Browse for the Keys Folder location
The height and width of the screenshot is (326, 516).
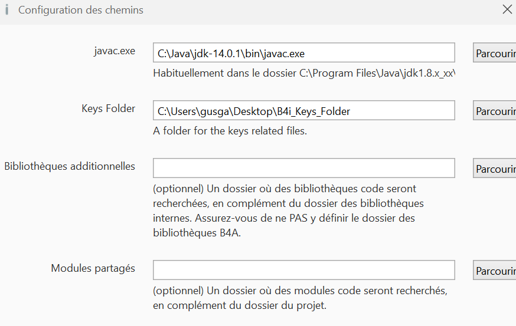point(495,110)
